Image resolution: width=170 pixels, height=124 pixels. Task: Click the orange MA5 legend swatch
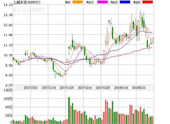pyautogui.click(x=78, y=2)
